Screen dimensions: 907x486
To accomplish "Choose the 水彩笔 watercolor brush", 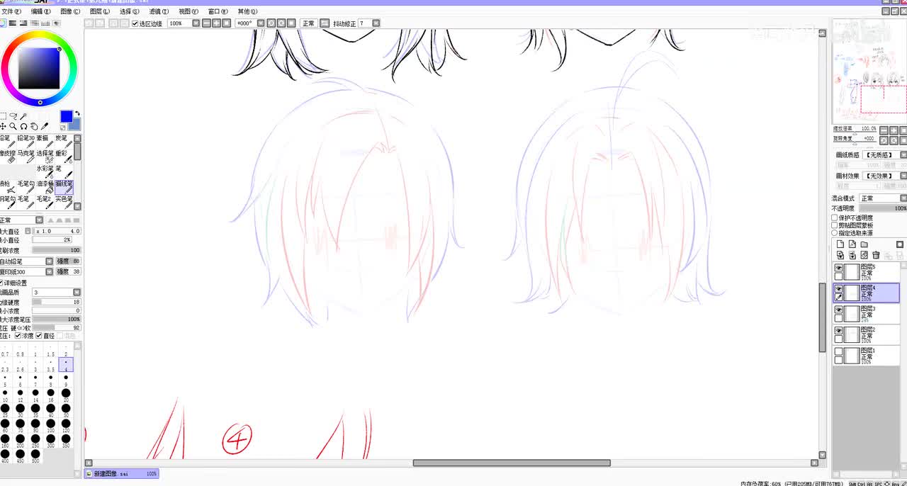I will (45, 172).
